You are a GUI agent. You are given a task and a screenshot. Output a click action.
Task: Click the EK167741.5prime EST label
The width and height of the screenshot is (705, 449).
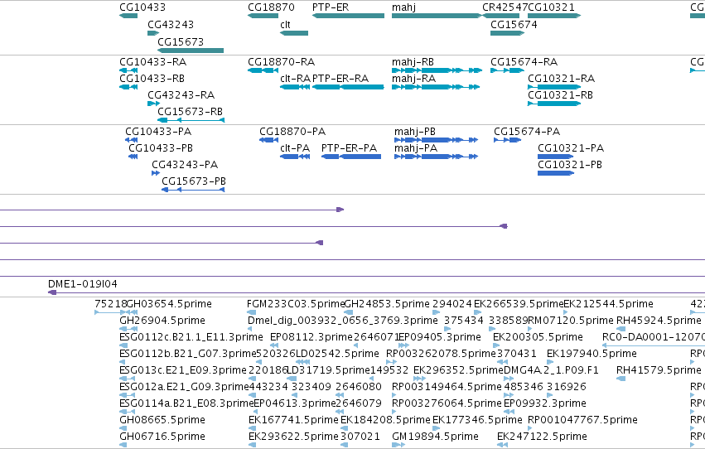pyautogui.click(x=293, y=420)
